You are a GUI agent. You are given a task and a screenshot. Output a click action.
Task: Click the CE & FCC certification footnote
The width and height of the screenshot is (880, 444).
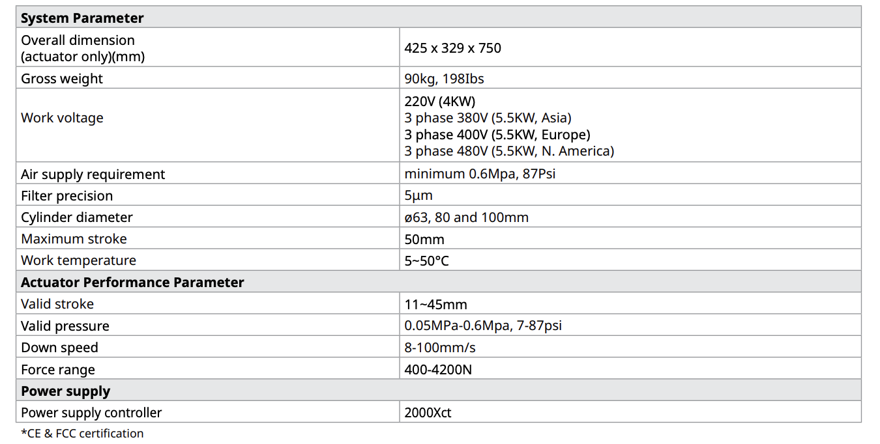[82, 434]
